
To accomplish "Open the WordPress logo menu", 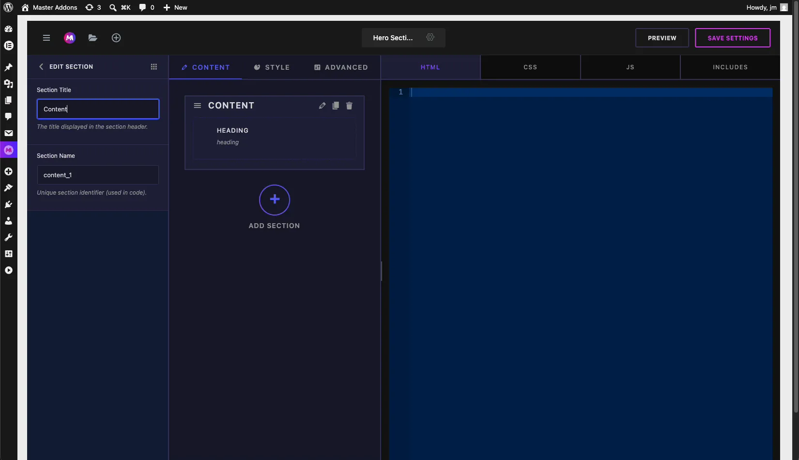I will [8, 7].
